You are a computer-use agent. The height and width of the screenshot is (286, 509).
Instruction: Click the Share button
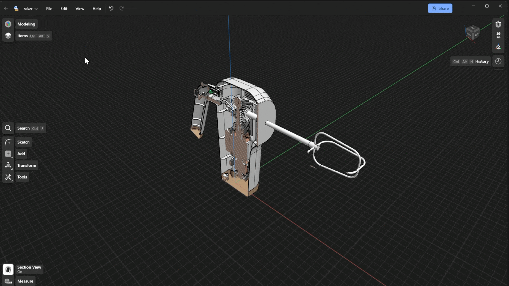[x=440, y=8]
